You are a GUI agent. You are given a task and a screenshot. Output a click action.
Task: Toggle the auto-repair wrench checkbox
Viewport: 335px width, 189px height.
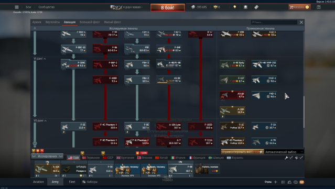click(291, 158)
